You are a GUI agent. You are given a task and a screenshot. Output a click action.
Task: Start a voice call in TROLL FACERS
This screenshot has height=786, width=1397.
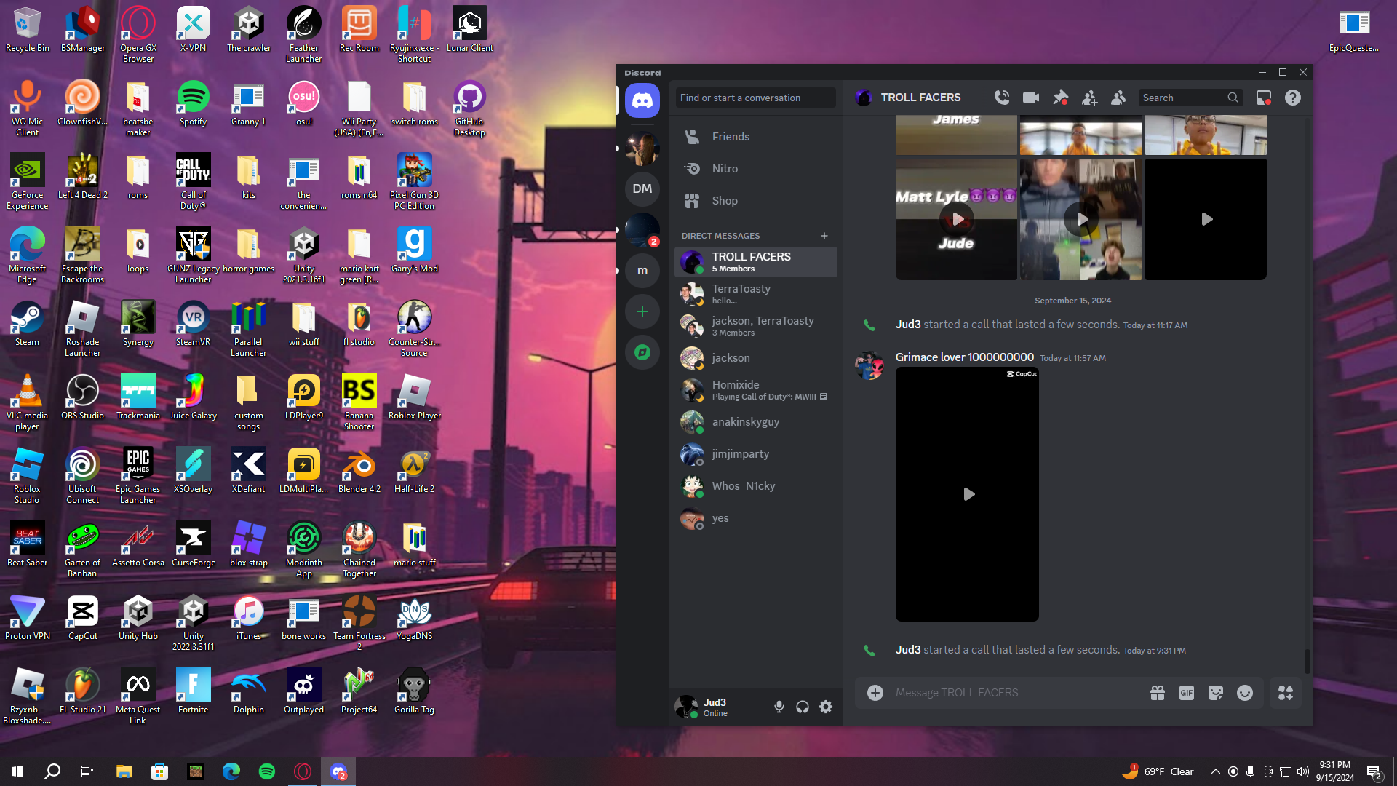(x=1002, y=98)
